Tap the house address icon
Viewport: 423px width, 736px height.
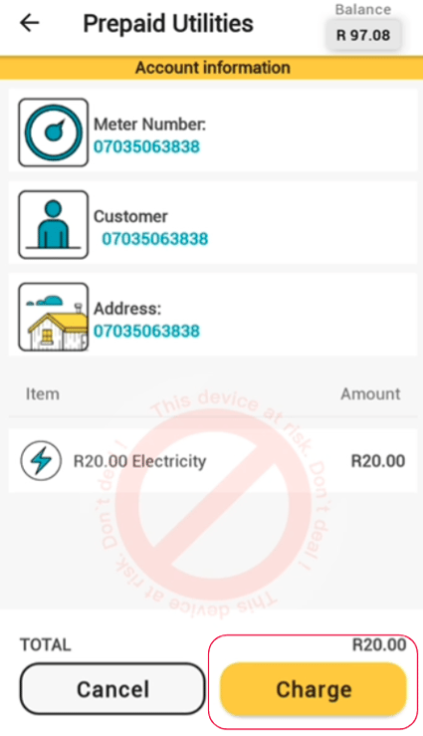(x=53, y=317)
